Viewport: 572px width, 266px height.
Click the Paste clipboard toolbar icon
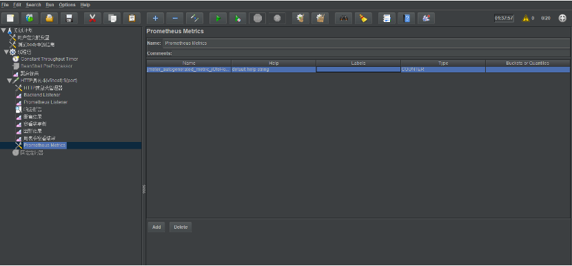click(132, 18)
